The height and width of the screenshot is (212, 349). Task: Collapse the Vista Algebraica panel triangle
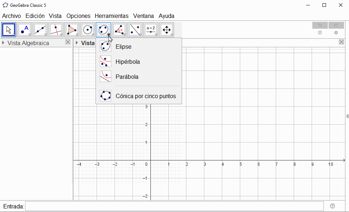click(x=4, y=43)
